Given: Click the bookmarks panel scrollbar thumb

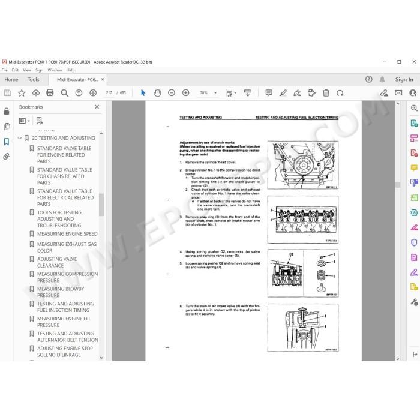Looking at the screenshot, I should [101, 205].
